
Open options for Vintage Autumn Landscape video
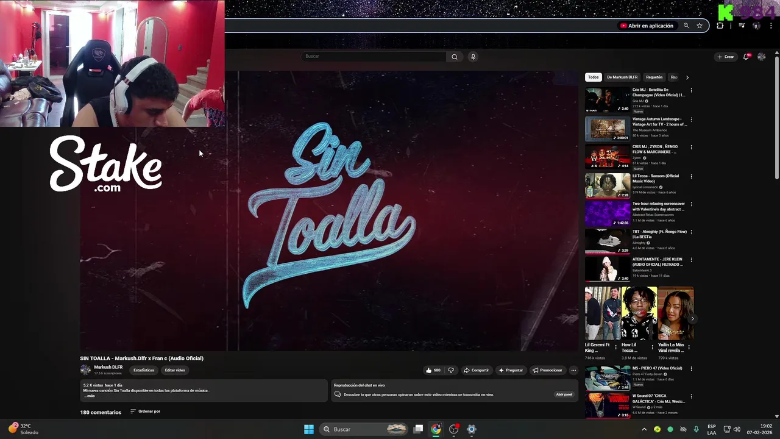[x=691, y=120]
